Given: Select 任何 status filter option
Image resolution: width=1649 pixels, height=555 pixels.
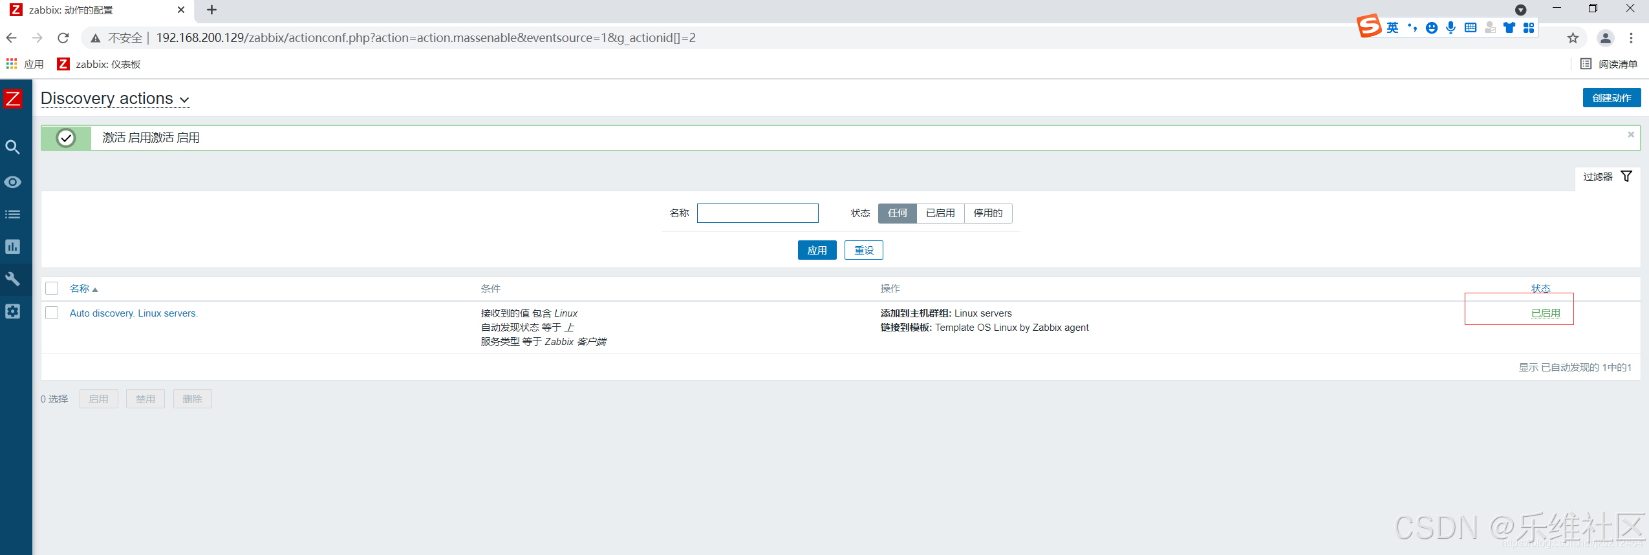Looking at the screenshot, I should point(897,213).
